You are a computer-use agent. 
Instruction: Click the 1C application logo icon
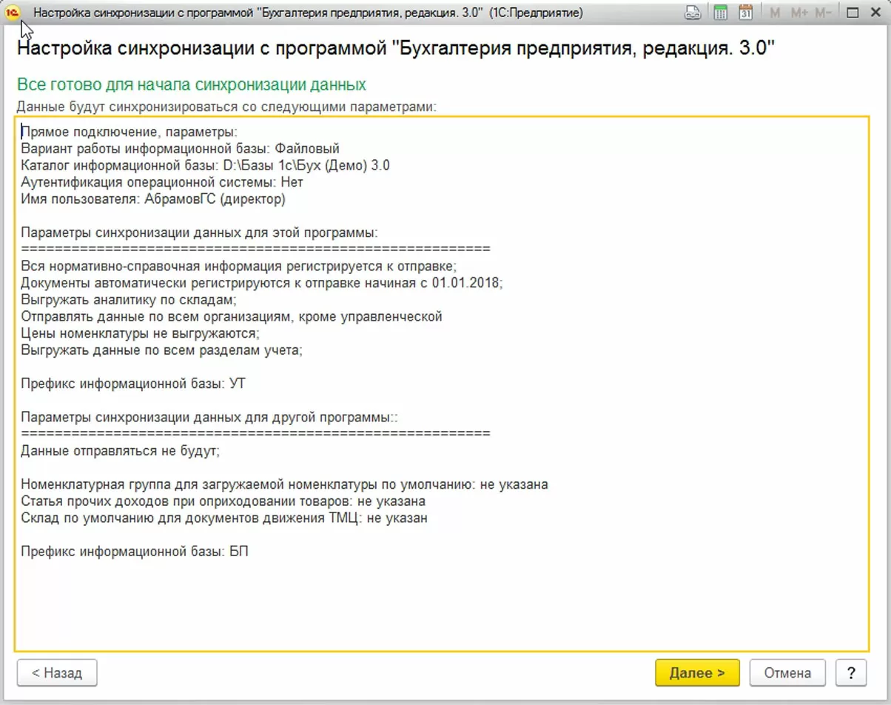coord(11,13)
